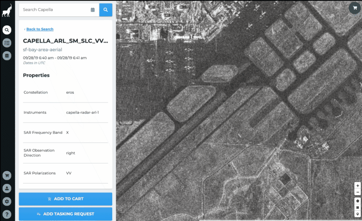Click ADD TASKING REQUEST button
Image resolution: width=362 pixels, height=221 pixels.
click(66, 214)
